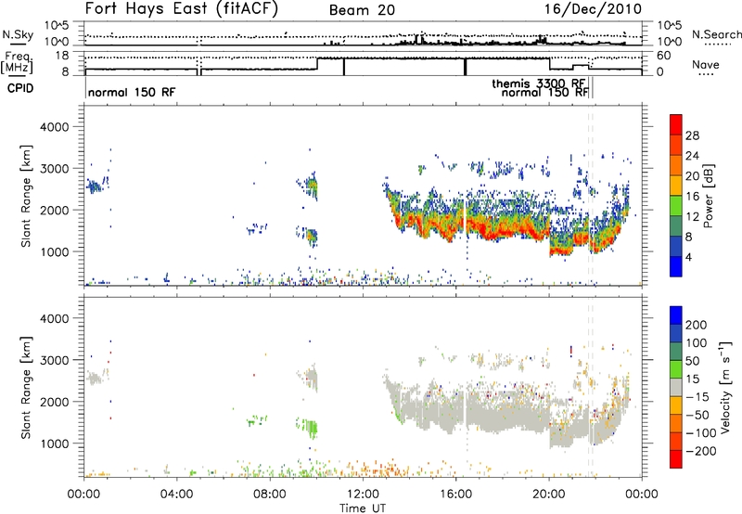Click the 'Fort Hays East (fitACF)' title

point(182,9)
